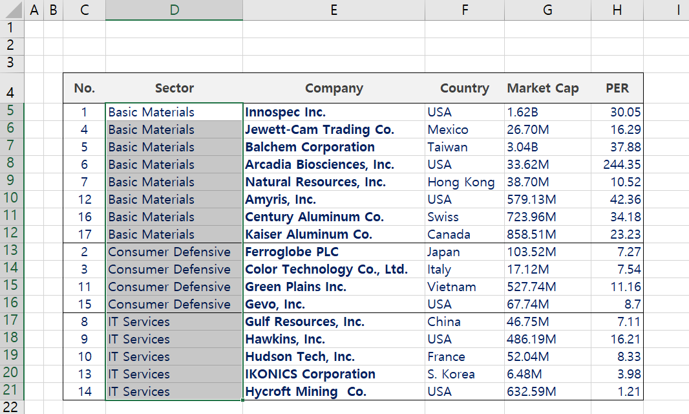Click the No. header cell
Screen dimensions: 689x414
coord(85,88)
